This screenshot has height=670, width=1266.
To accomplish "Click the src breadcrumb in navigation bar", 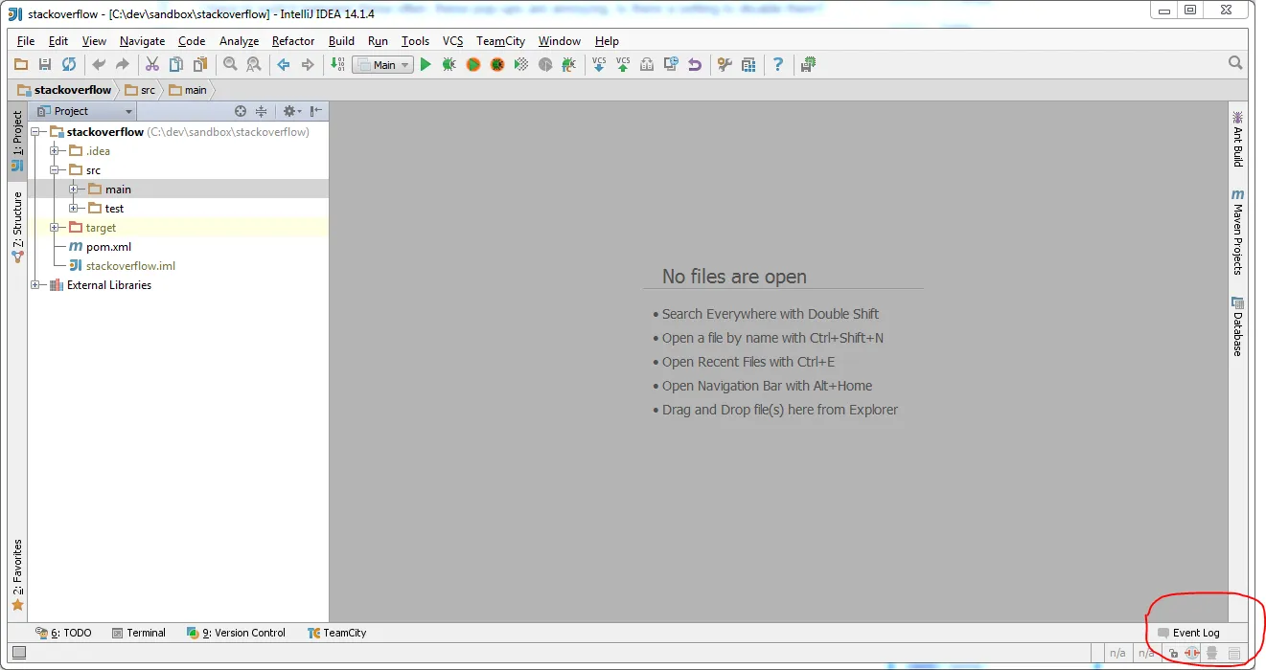I will pos(140,90).
